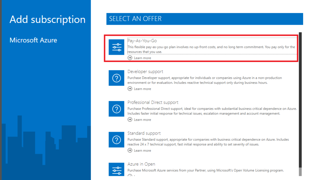This screenshot has height=180, width=332.
Task: Click the Developer support question mark icon
Action: [x=116, y=78]
